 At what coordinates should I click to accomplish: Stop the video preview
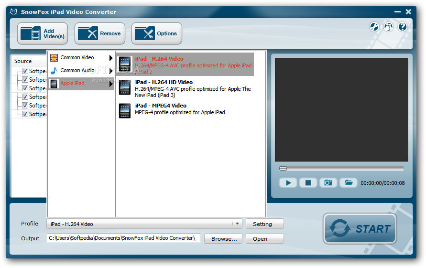click(x=308, y=183)
